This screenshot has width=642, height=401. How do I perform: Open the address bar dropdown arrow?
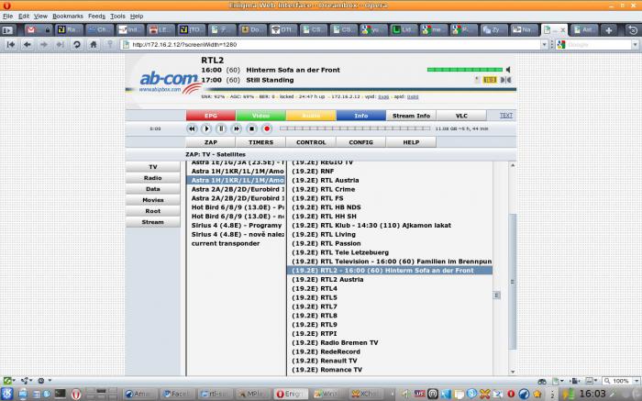click(544, 45)
